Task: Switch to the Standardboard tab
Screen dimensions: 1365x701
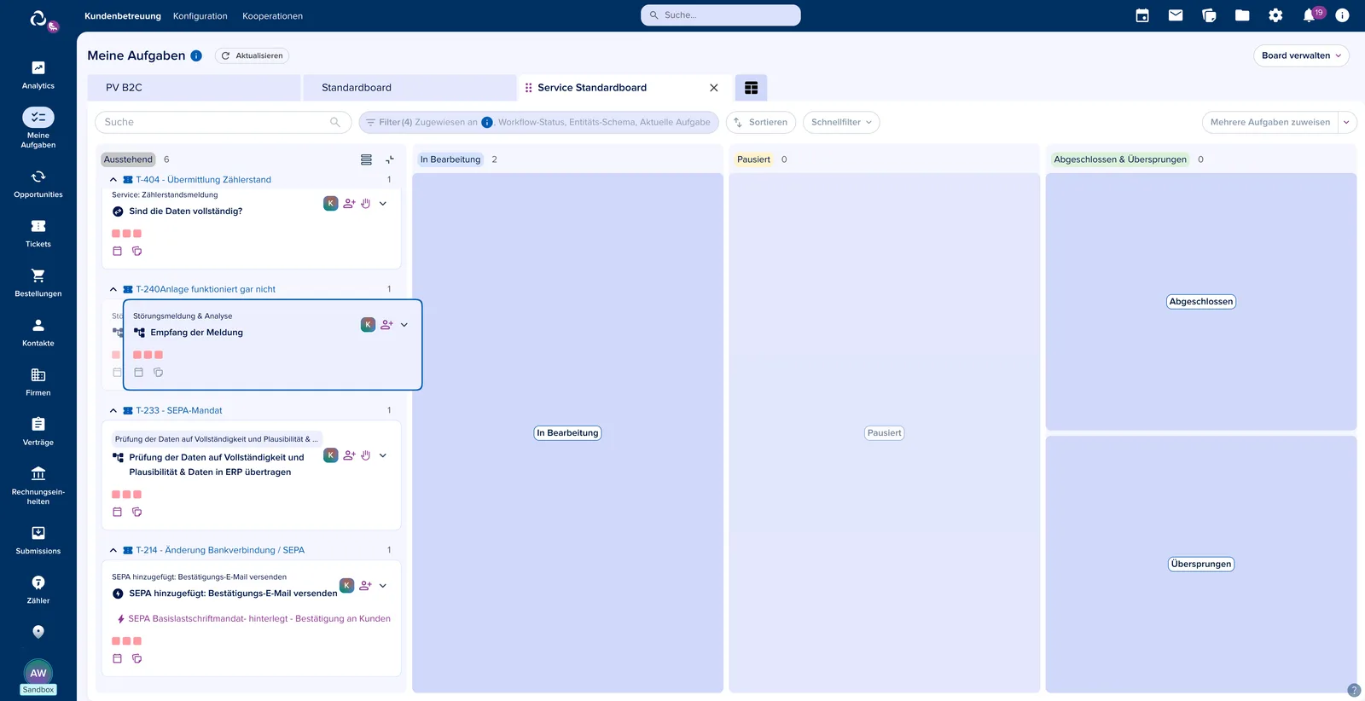Action: point(409,88)
